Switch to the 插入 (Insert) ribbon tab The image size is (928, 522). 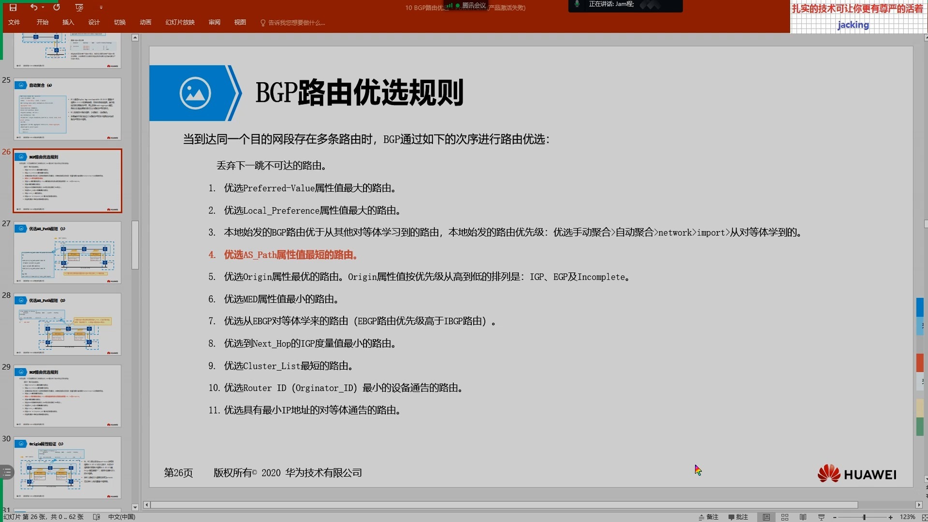pos(68,22)
